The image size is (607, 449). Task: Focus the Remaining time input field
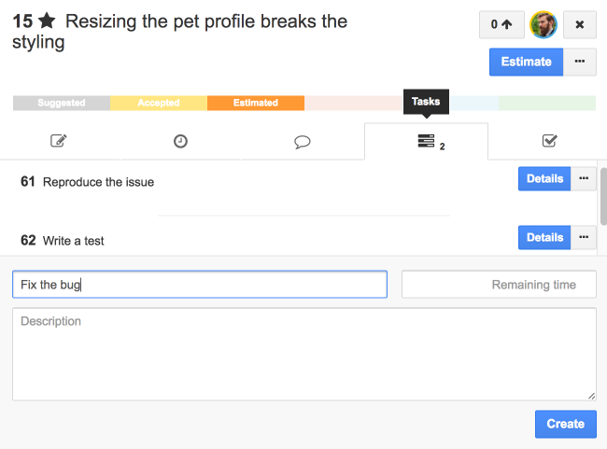pos(499,285)
